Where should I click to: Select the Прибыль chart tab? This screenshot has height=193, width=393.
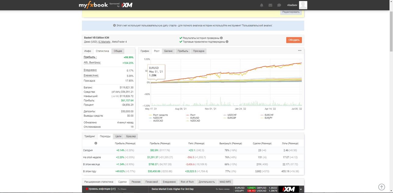(x=183, y=51)
